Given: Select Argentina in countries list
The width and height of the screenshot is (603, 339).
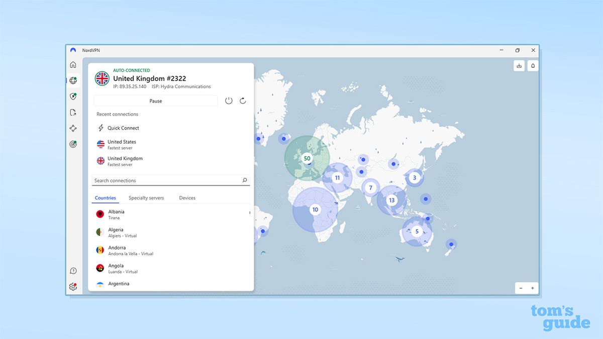Looking at the screenshot, I should [x=171, y=284].
